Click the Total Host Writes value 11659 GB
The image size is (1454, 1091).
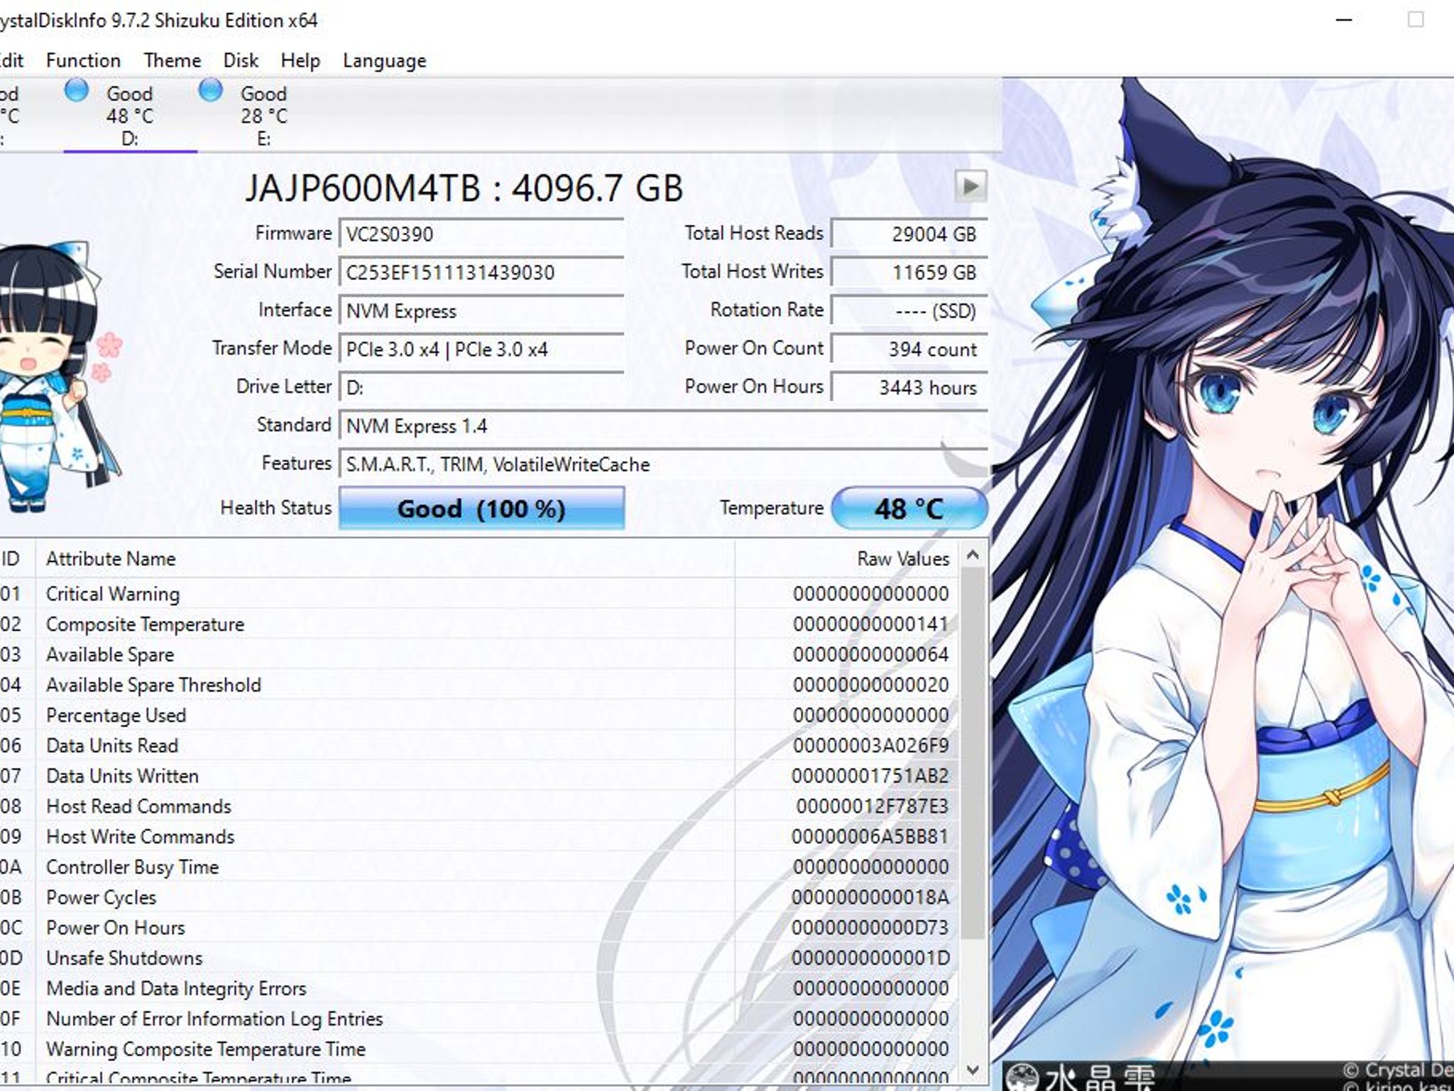point(909,272)
